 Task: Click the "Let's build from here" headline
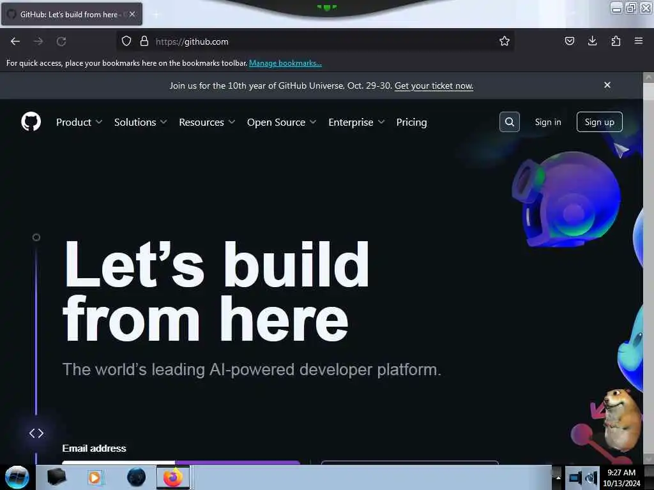(216, 291)
